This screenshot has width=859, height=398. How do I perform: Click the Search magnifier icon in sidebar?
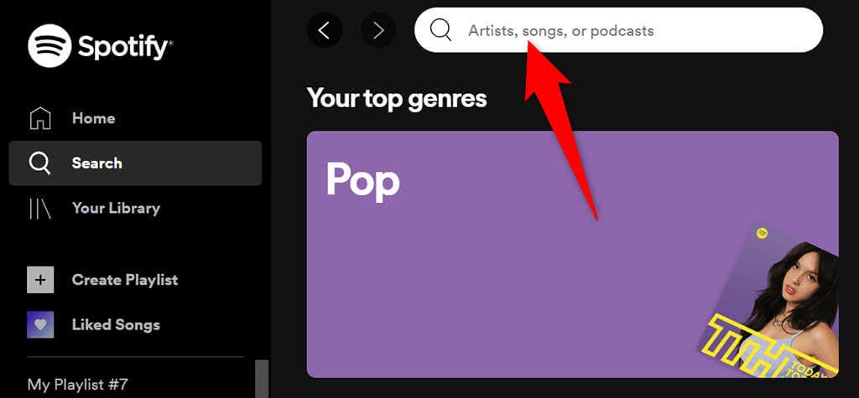point(40,163)
